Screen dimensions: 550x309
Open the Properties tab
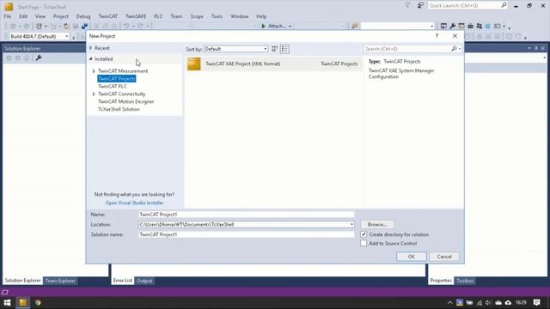coord(441,281)
